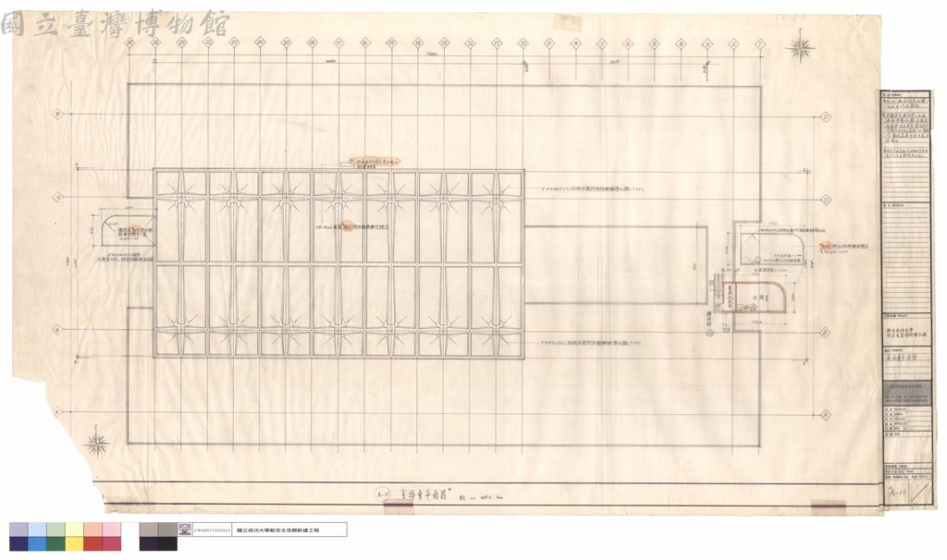The image size is (947, 560).
Task: Click grid marker D on the right side
Action: click(x=826, y=117)
